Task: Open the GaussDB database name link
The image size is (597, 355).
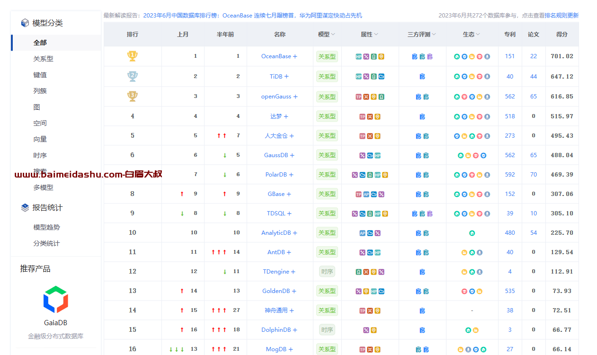Action: [x=276, y=155]
